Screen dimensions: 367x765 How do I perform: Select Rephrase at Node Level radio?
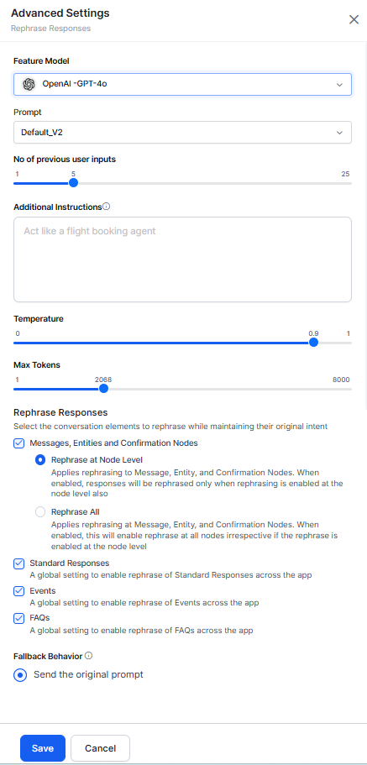pos(40,459)
